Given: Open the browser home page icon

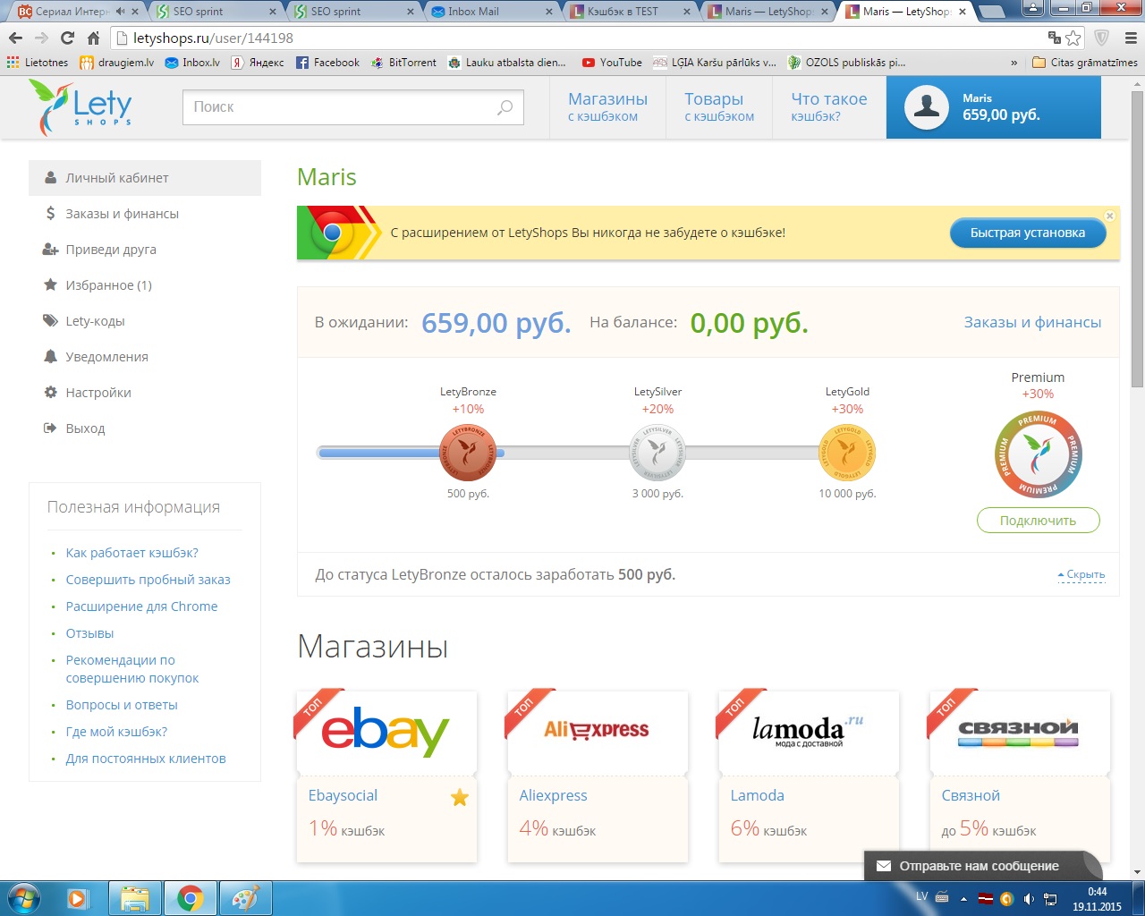Looking at the screenshot, I should pos(93,38).
